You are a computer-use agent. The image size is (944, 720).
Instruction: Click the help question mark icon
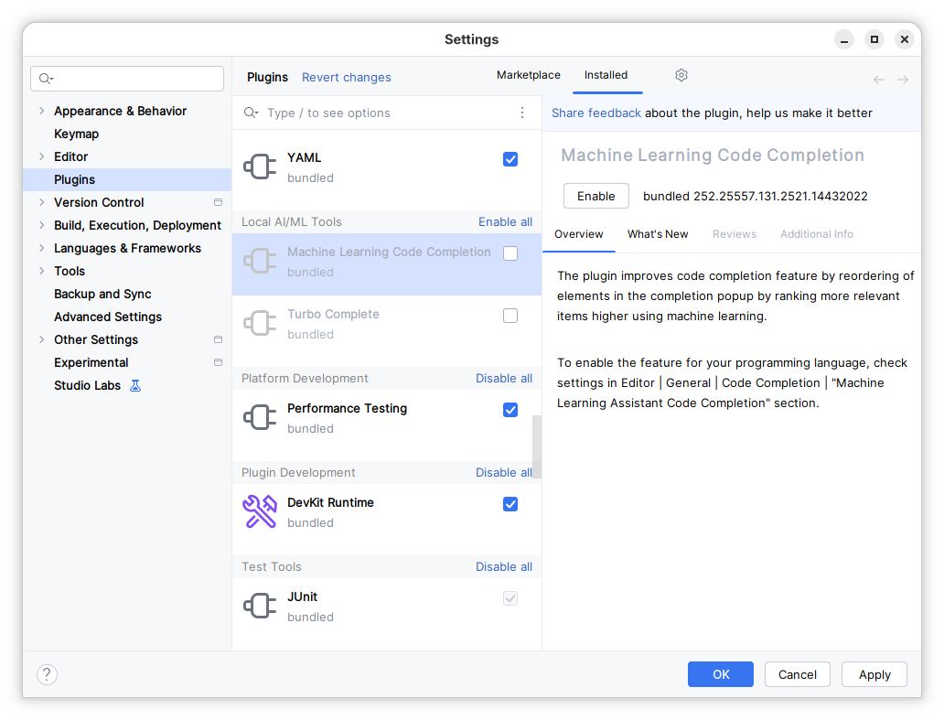point(47,674)
